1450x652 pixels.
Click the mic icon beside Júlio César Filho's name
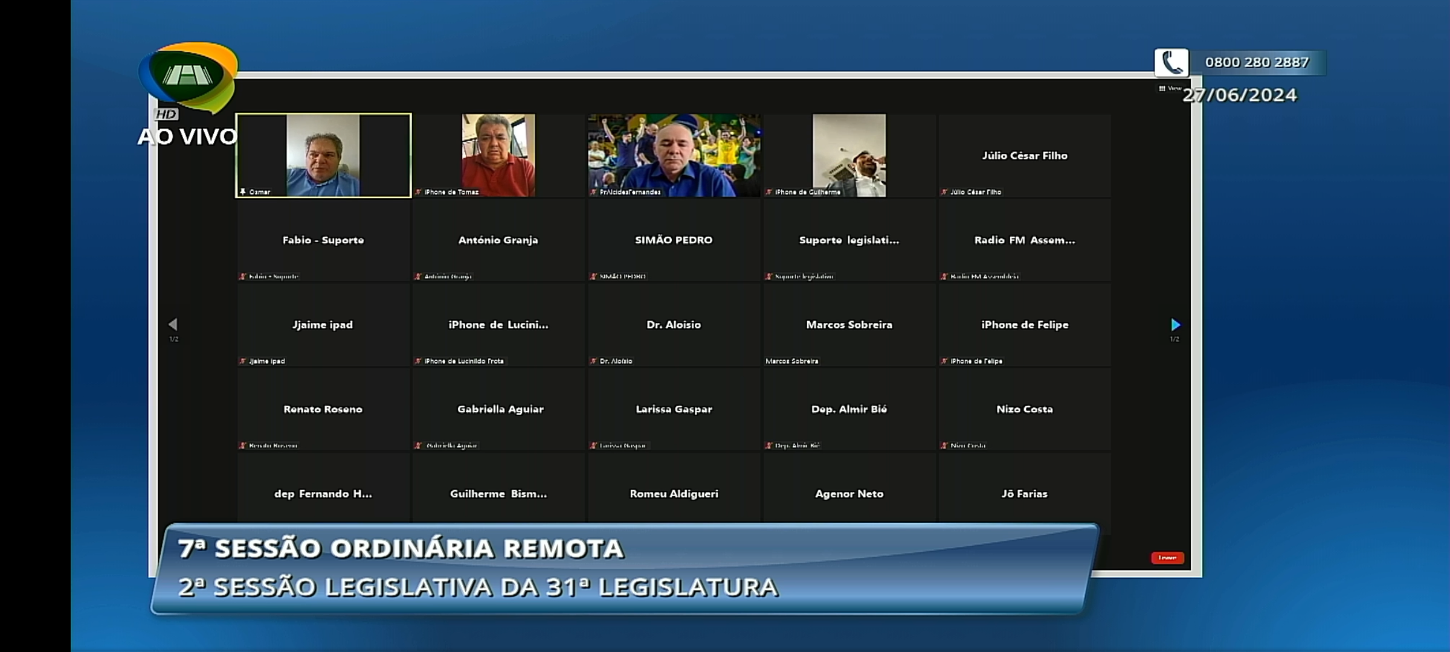point(943,192)
